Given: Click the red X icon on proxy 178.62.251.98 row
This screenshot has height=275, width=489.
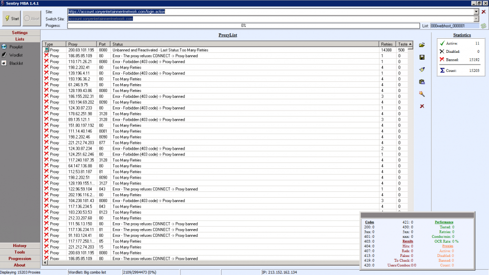Looking at the screenshot, I should click(46, 114).
